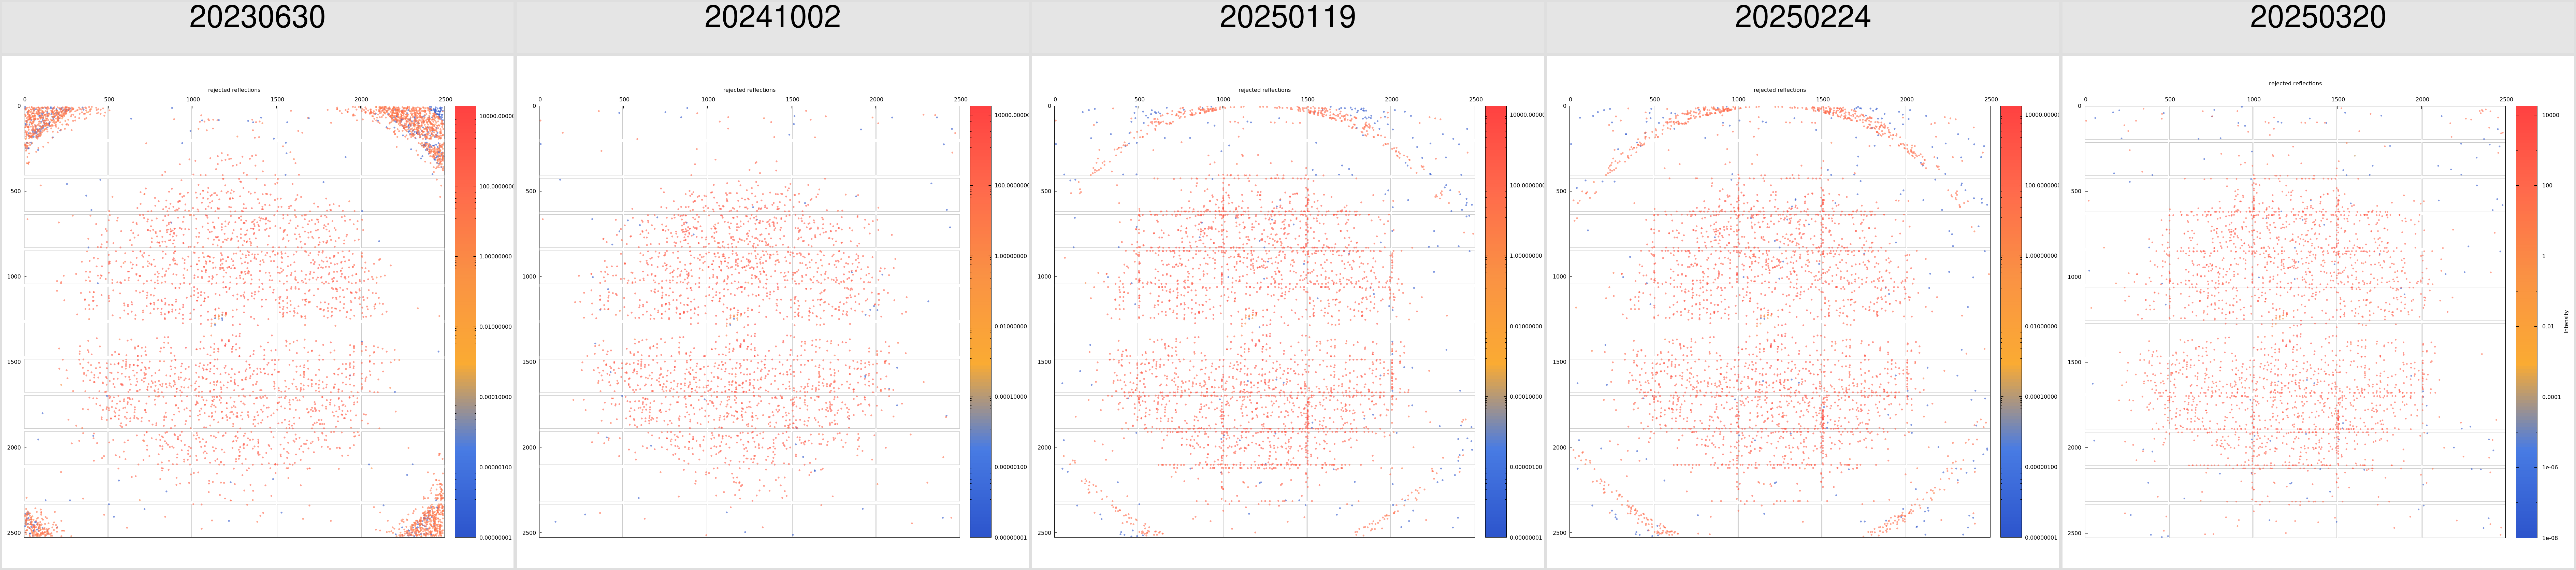Click the 20250119 'rejected reflections' plot title

1264,90
